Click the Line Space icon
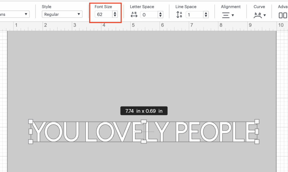The width and height of the screenshot is (288, 172). (x=179, y=15)
